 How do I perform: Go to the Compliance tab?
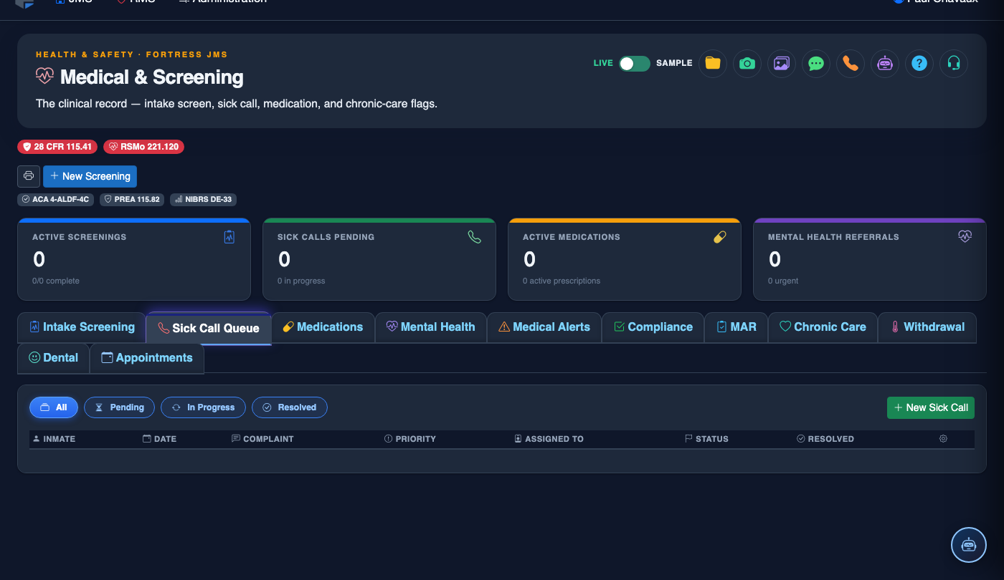(x=653, y=327)
